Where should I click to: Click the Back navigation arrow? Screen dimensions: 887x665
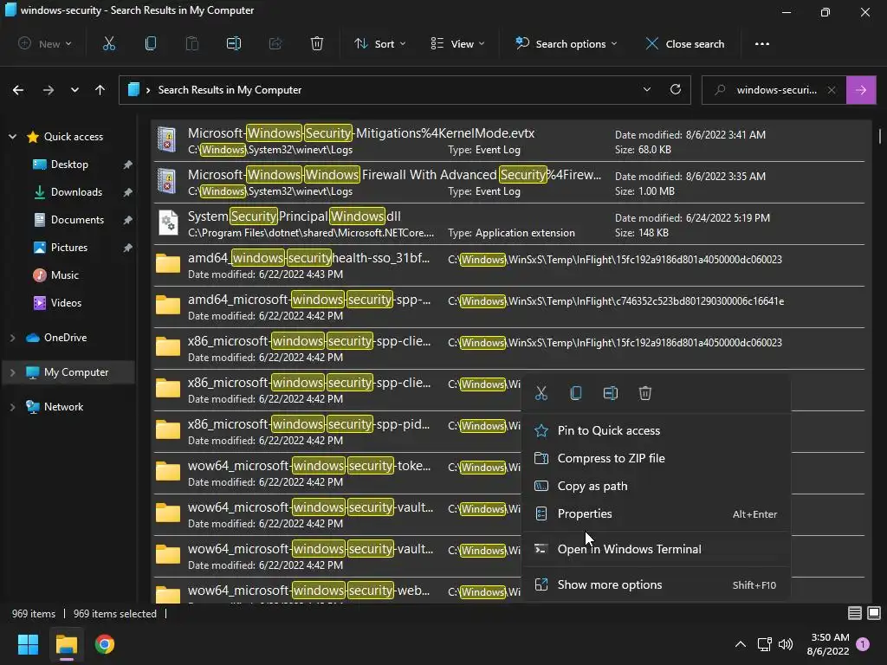(18, 90)
